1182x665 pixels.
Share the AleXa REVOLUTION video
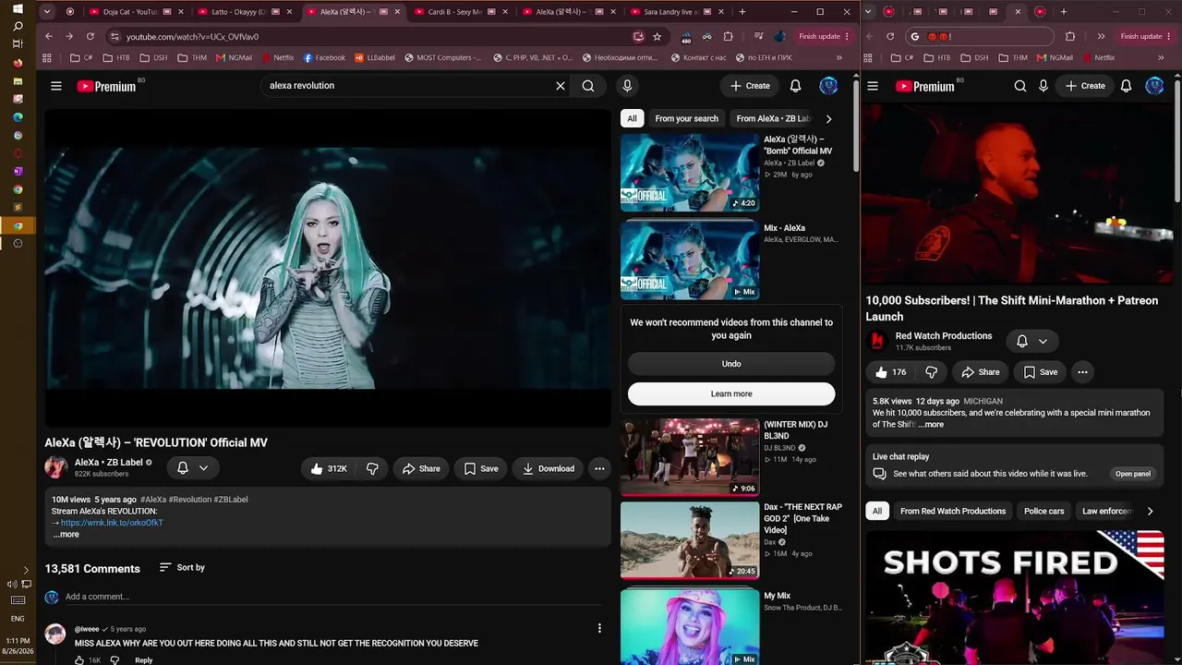(421, 468)
